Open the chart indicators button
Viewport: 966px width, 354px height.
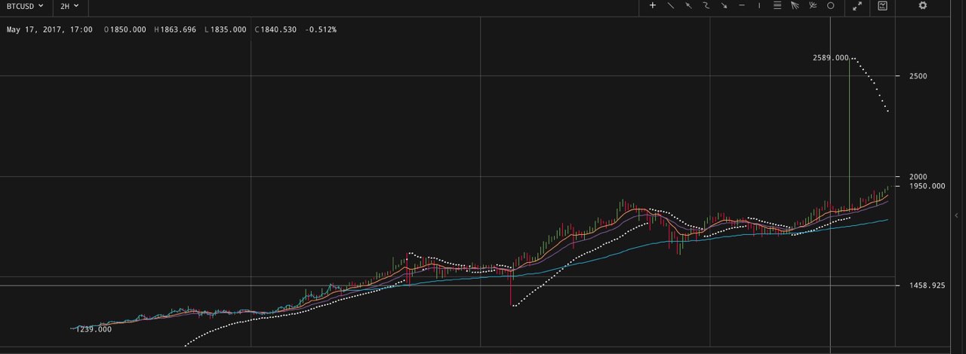pyautogui.click(x=882, y=6)
